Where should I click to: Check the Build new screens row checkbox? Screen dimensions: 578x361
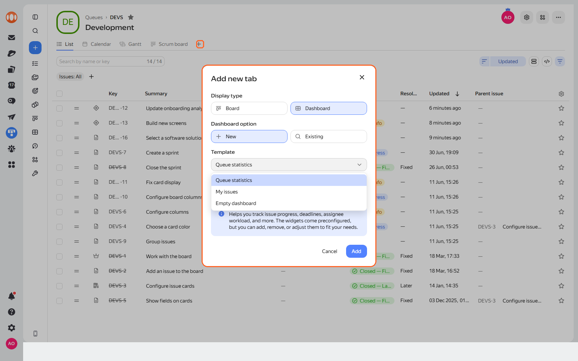coord(60,123)
